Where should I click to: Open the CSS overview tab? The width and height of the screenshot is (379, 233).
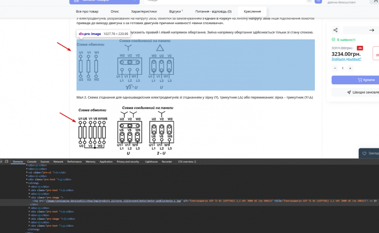click(187, 162)
